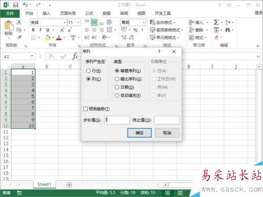This screenshot has height=197, width=263.
Task: Check the 预测趋势(T) trend checkbox
Action: pyautogui.click(x=85, y=109)
